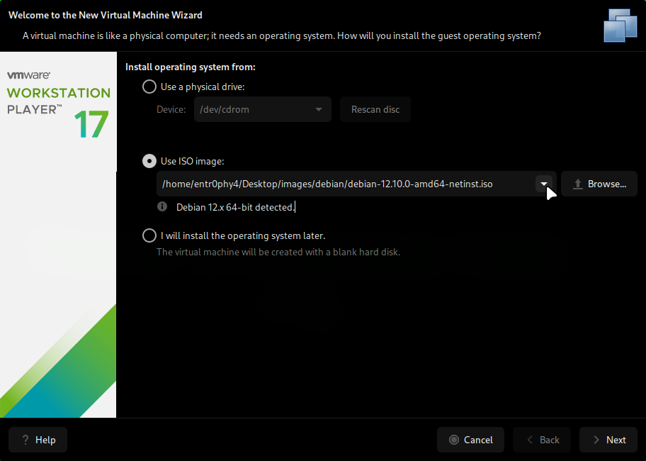Image resolution: width=646 pixels, height=461 pixels.
Task: Choose install the operating system later
Action: point(149,235)
